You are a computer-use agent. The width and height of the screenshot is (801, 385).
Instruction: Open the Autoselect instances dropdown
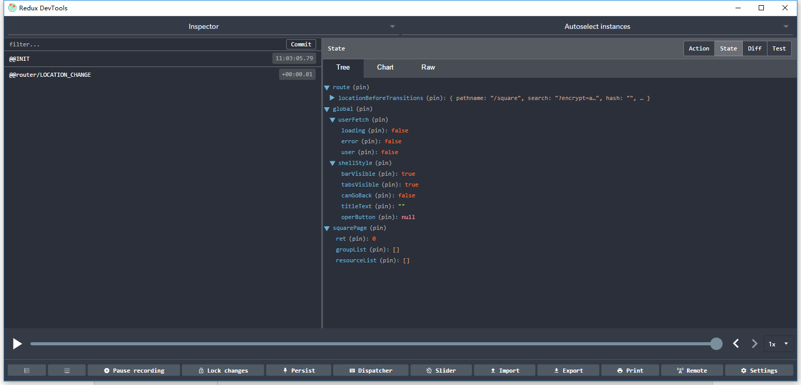597,27
